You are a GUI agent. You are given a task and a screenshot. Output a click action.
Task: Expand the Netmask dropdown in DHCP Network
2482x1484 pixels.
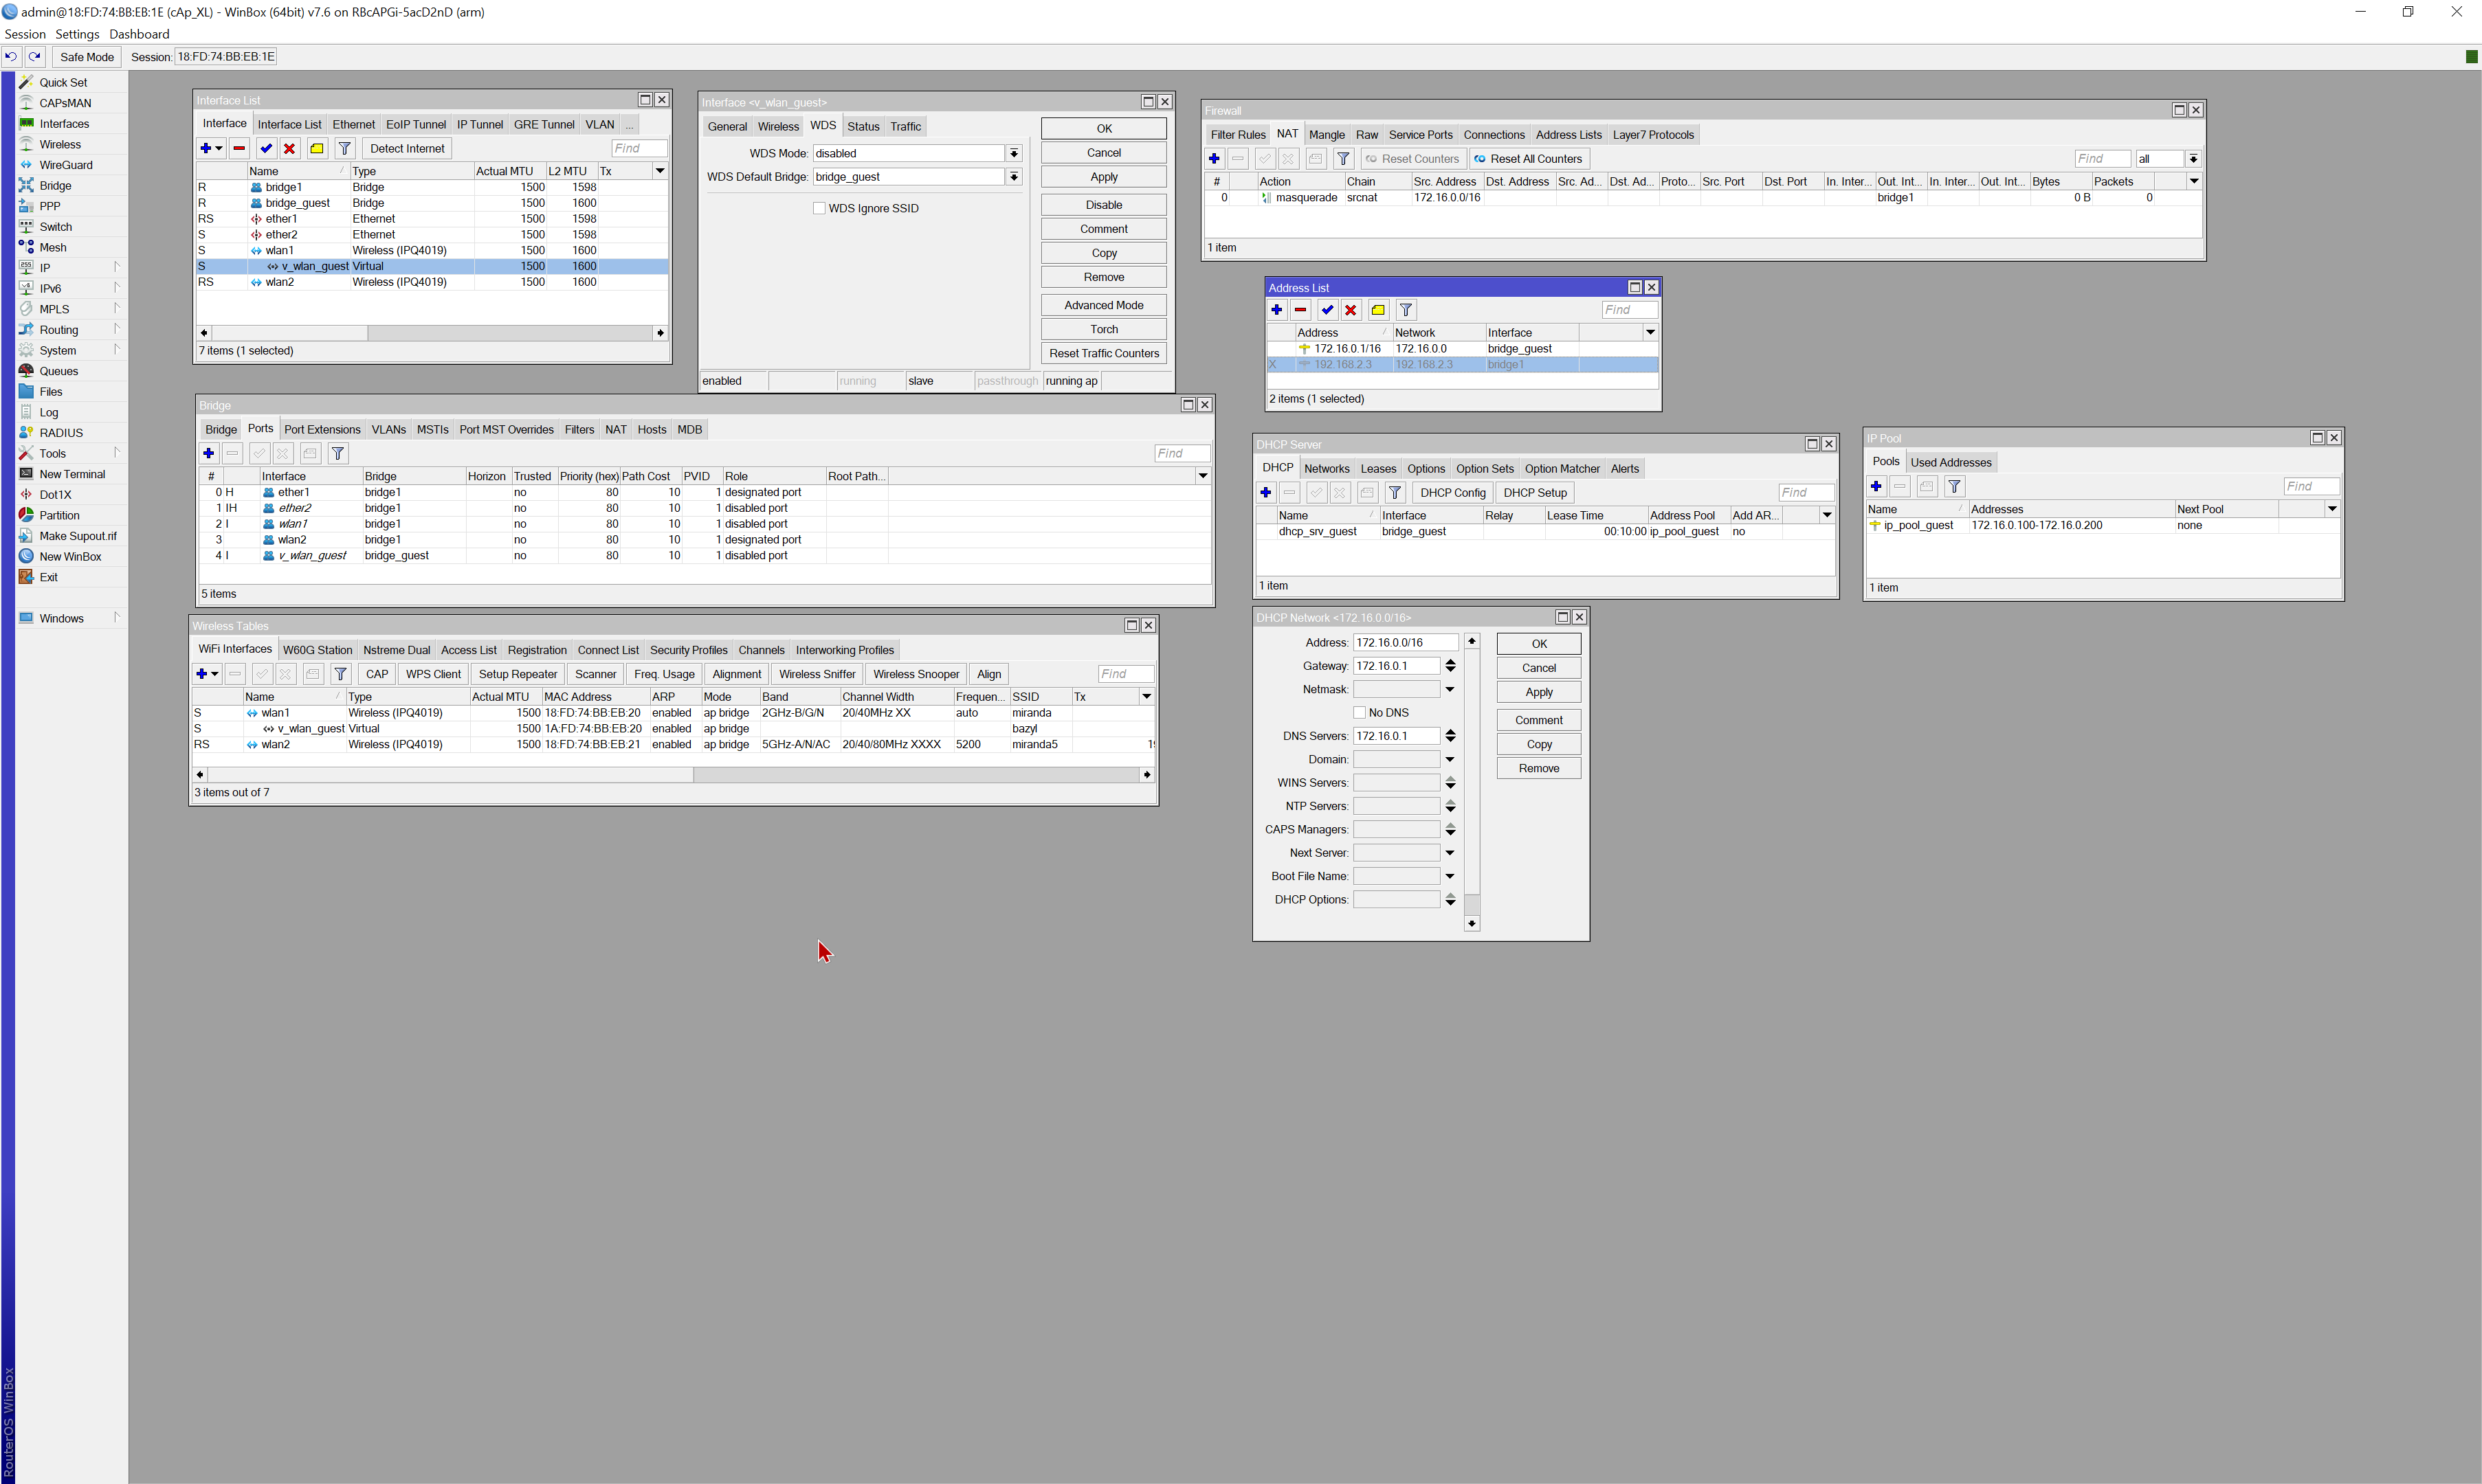(1450, 689)
